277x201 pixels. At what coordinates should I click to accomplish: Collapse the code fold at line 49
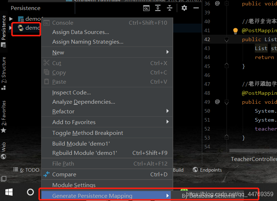(x=227, y=102)
